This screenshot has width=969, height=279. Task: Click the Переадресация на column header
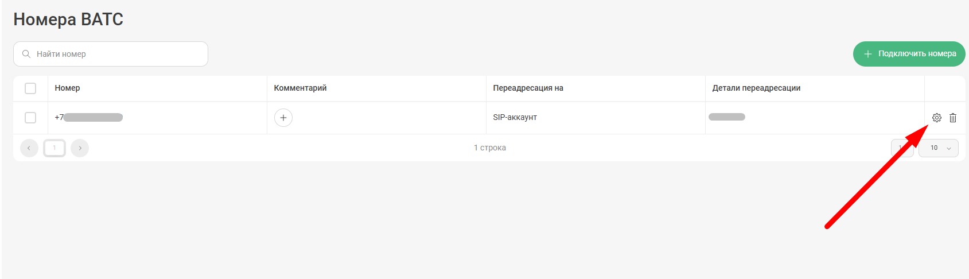point(528,88)
